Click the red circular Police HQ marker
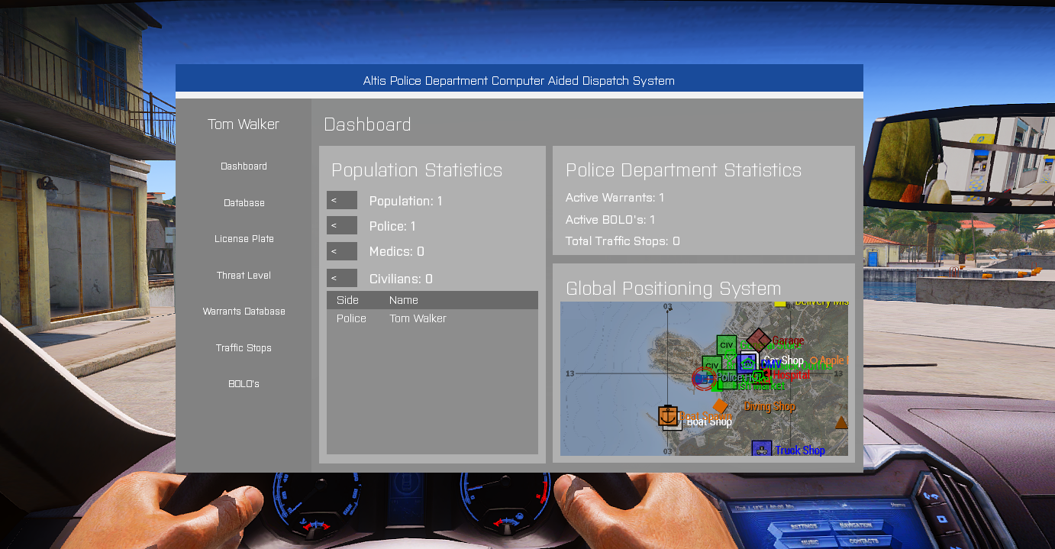This screenshot has width=1055, height=549. tap(702, 379)
